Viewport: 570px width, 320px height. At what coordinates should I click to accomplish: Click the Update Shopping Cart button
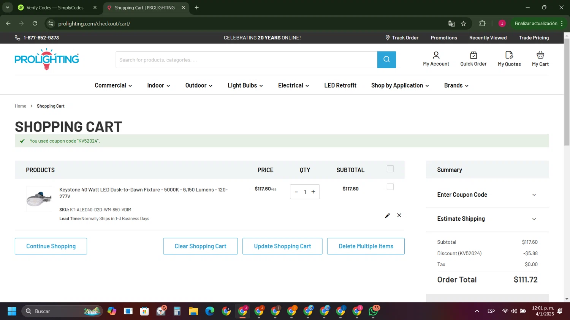tap(282, 246)
